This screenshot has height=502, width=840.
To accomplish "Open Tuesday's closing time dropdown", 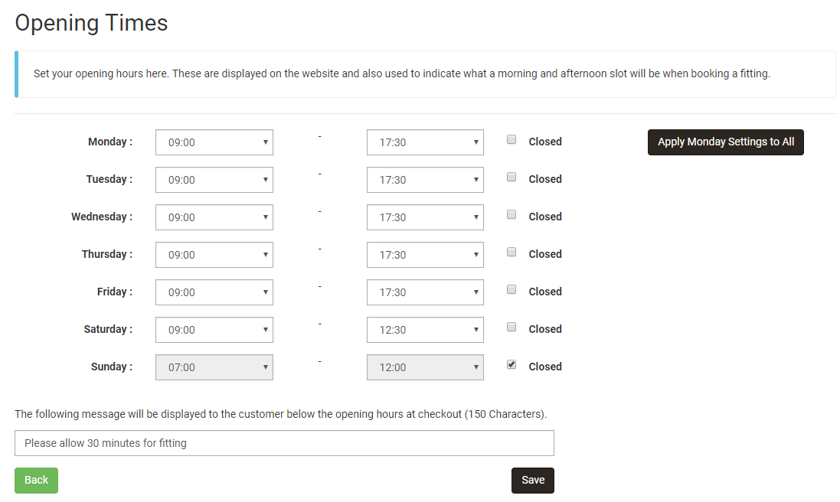I will (x=425, y=180).
